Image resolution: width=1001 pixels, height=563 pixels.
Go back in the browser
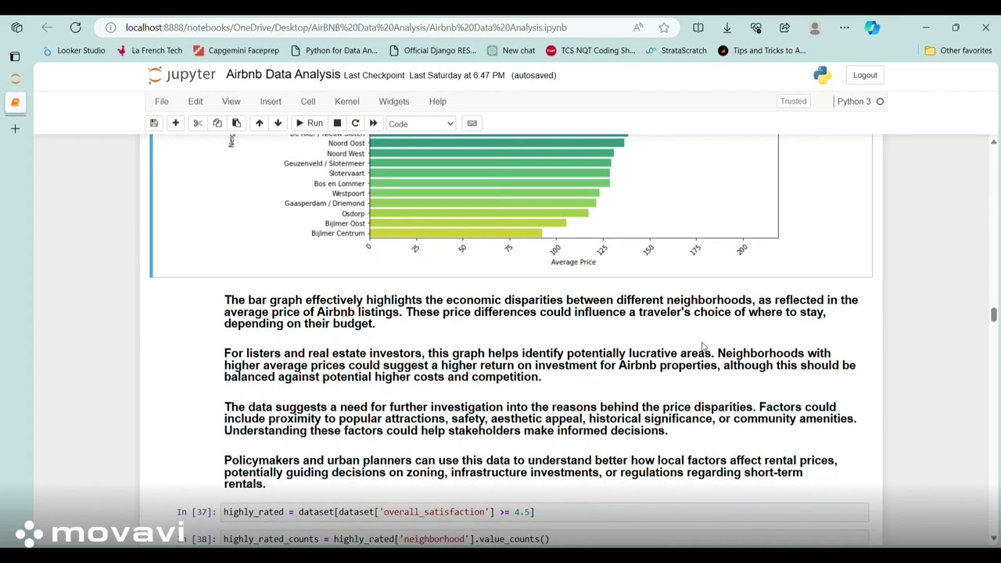click(x=47, y=27)
